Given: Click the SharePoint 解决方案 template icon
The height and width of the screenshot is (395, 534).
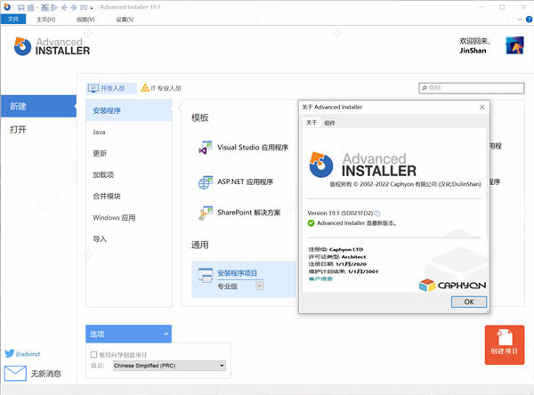Looking at the screenshot, I should click(206, 213).
